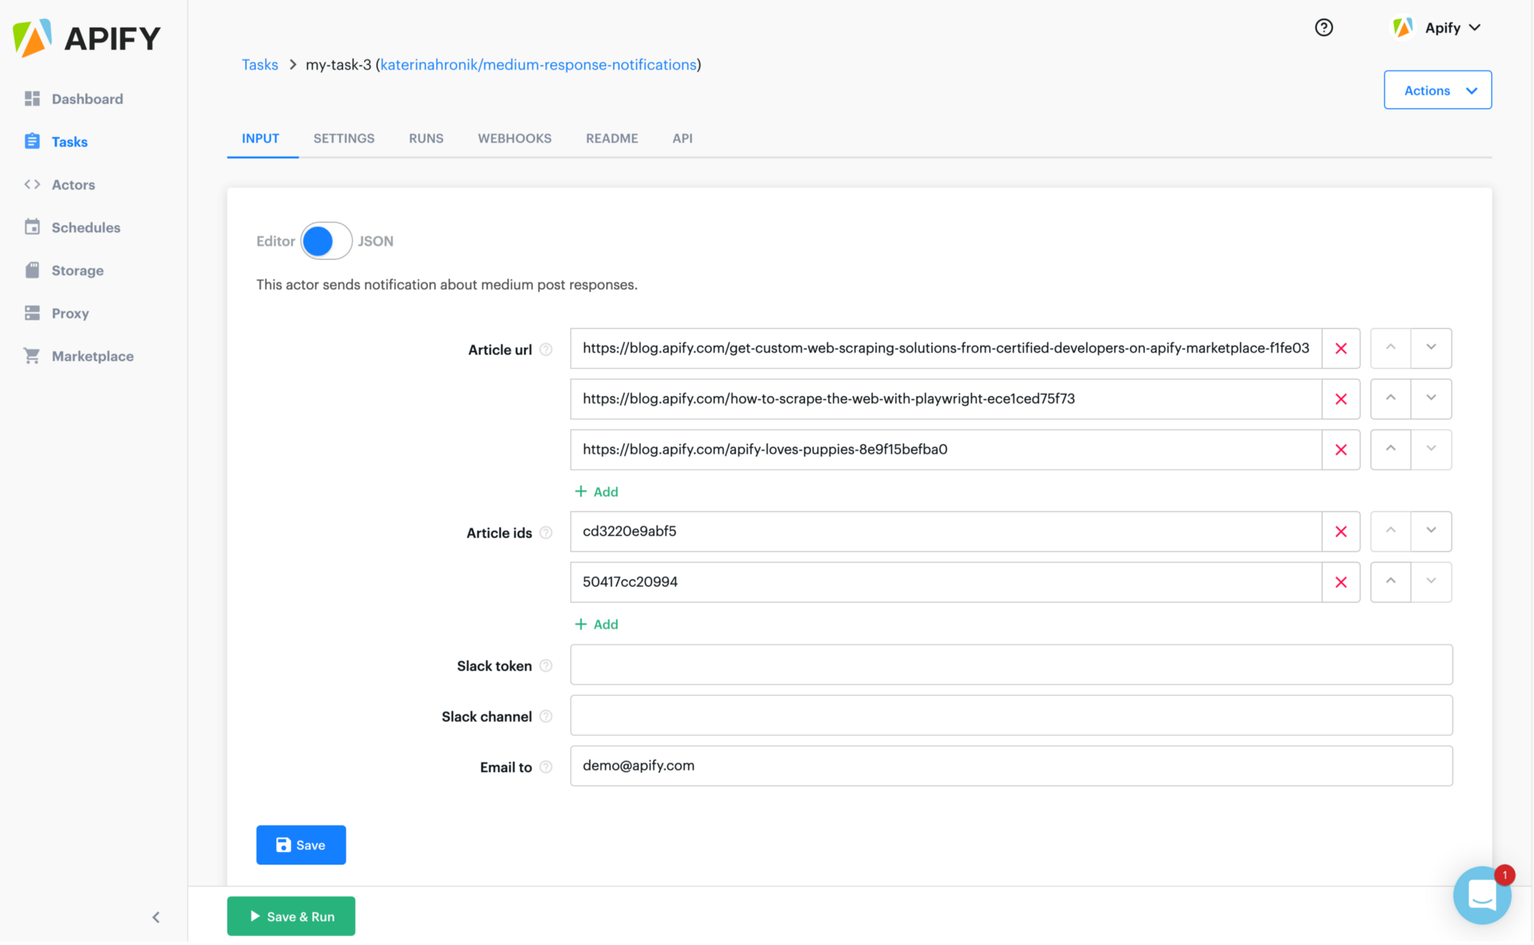Open the help question mark icon
Image resolution: width=1534 pixels, height=945 pixels.
click(x=1324, y=28)
